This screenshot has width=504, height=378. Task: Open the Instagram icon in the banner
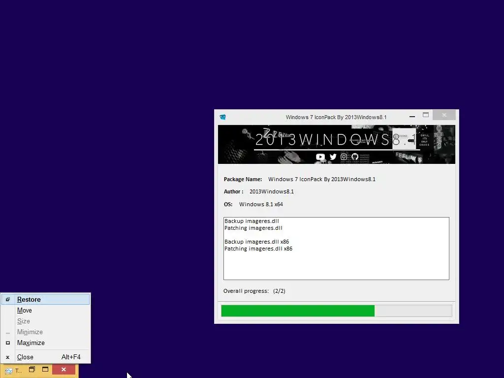(x=344, y=157)
